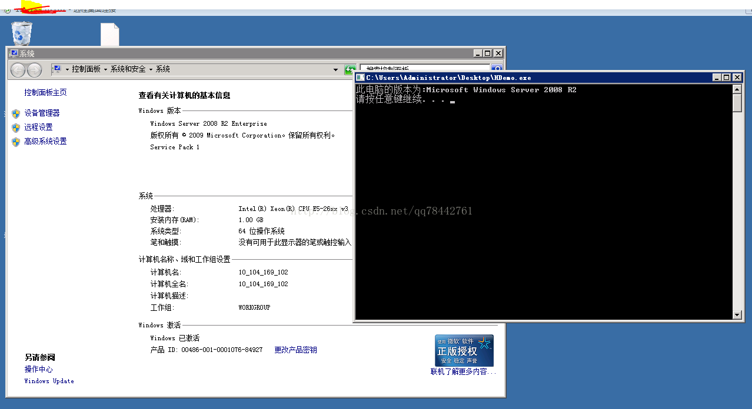Screen dimensions: 752x409
Task: Click remote desktop connection title icon
Action: pyautogui.click(x=7, y=10)
